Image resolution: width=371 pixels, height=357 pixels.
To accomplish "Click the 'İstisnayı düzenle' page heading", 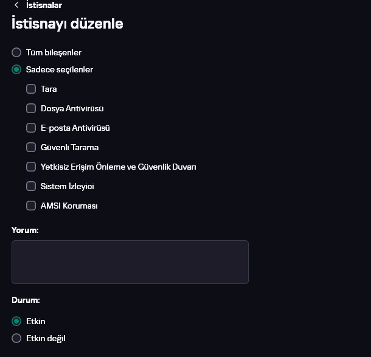I will pos(68,24).
